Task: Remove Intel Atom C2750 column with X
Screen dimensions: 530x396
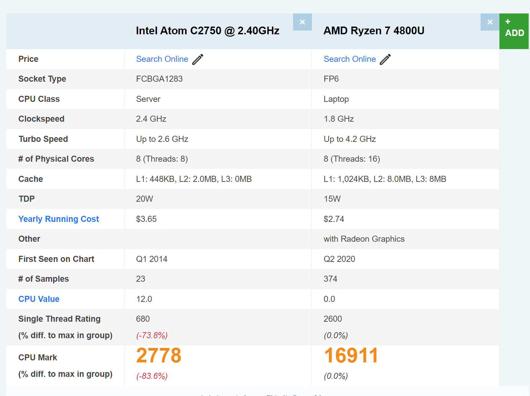Action: 302,22
